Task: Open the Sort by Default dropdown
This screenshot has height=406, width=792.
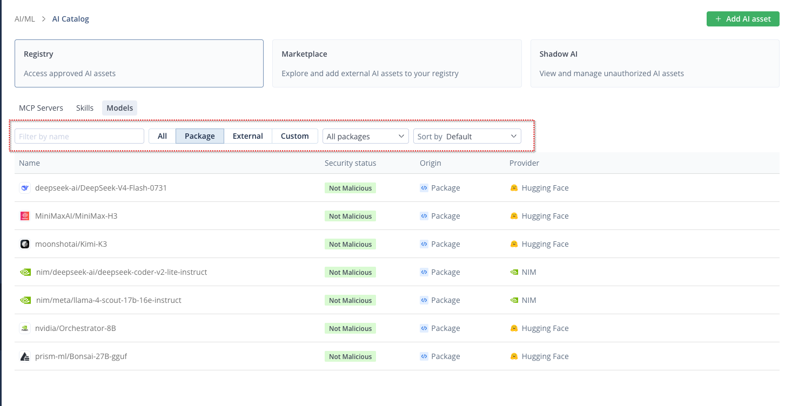Action: tap(467, 136)
